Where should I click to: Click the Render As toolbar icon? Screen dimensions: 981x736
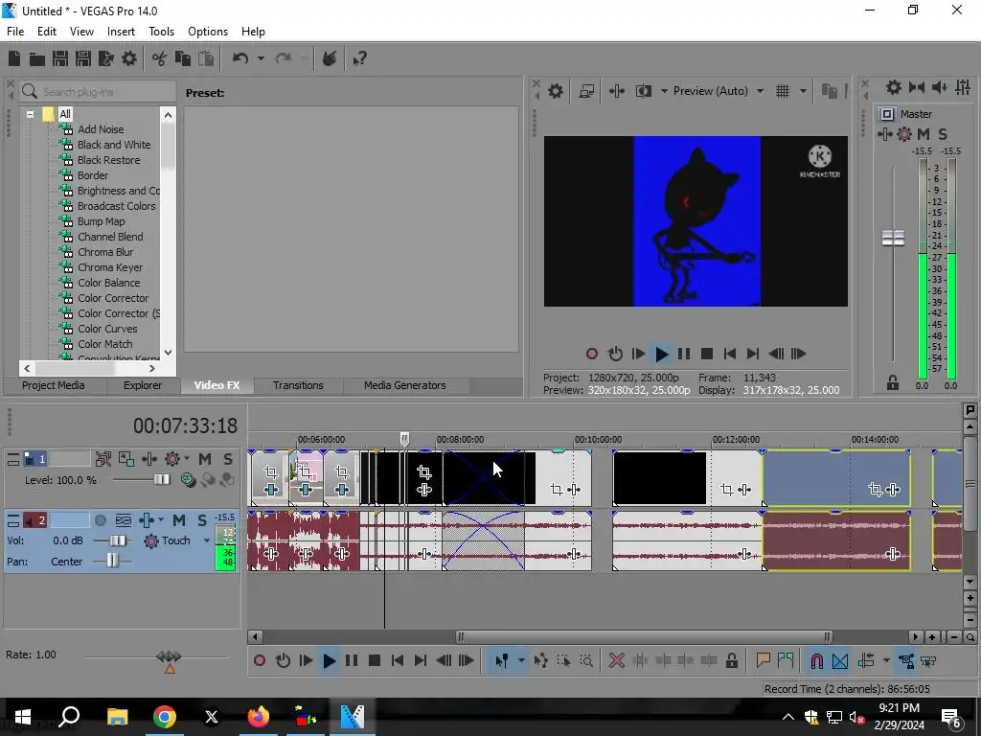coord(105,58)
